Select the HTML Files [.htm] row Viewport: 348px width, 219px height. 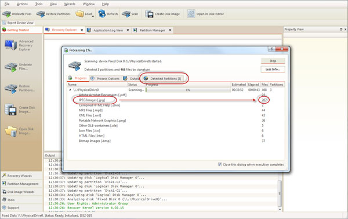click(x=175, y=136)
